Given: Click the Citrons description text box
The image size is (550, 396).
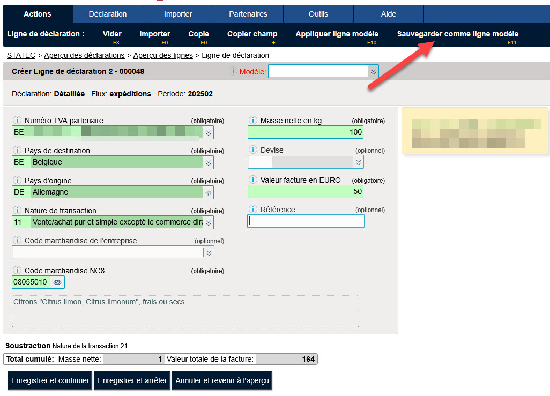Looking at the screenshot, I should click(185, 311).
